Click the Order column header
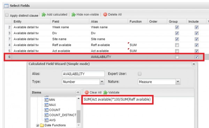 (157, 22)
